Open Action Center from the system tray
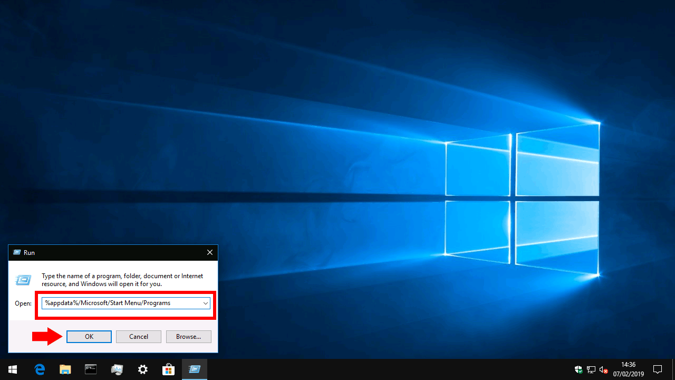The width and height of the screenshot is (675, 380). 658,369
